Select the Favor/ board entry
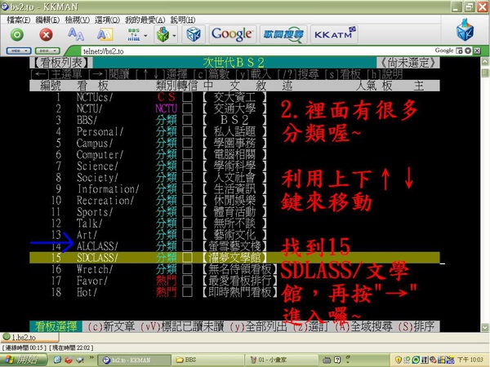490x367 pixels. click(91, 281)
